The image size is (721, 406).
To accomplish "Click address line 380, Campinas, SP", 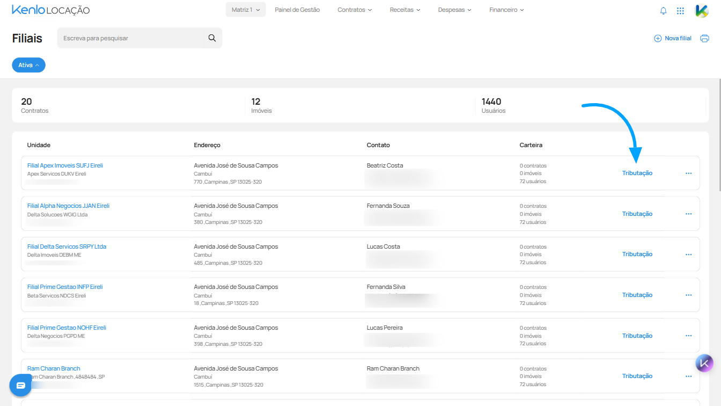I will point(228,222).
